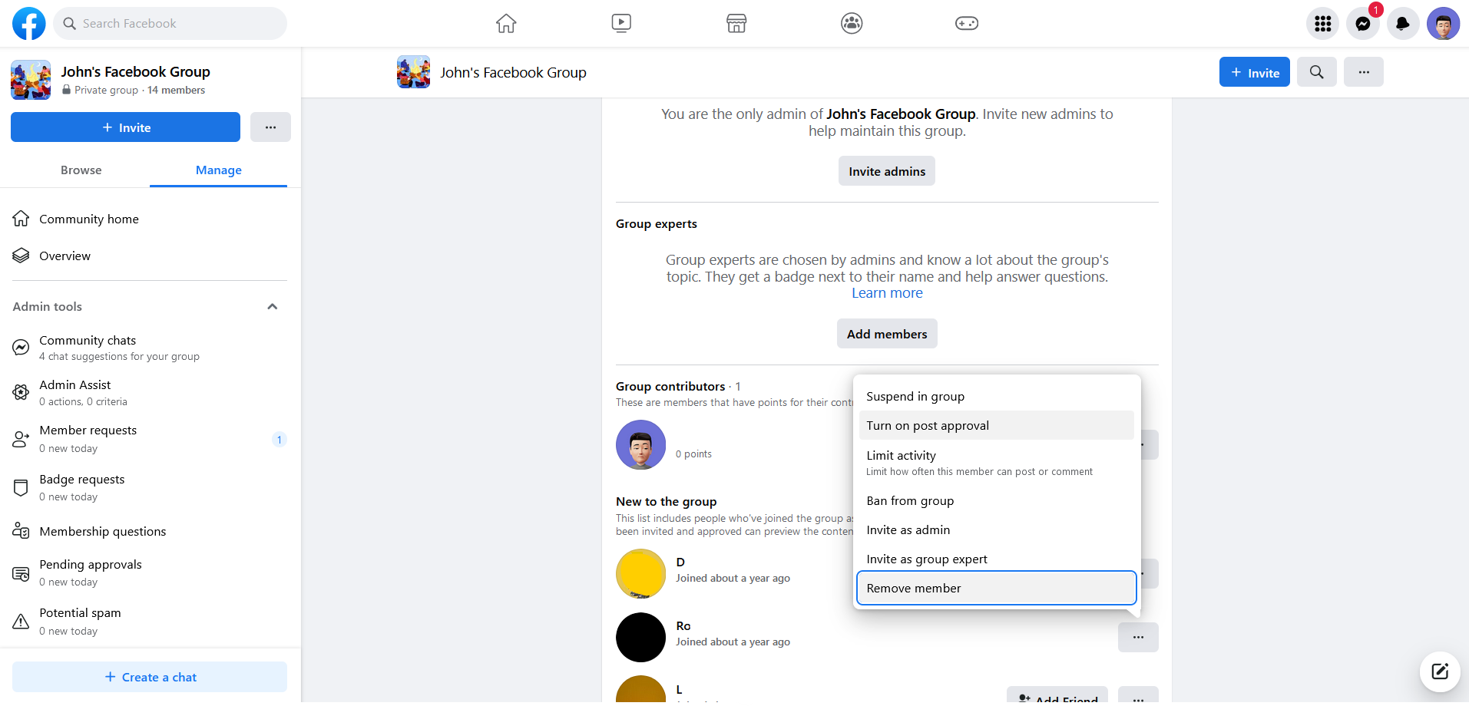Viewport: 1469px width, 706px height.
Task: Open Badge requests
Action: (x=150, y=487)
